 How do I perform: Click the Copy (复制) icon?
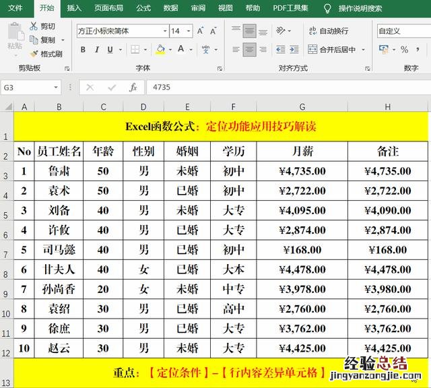click(34, 40)
